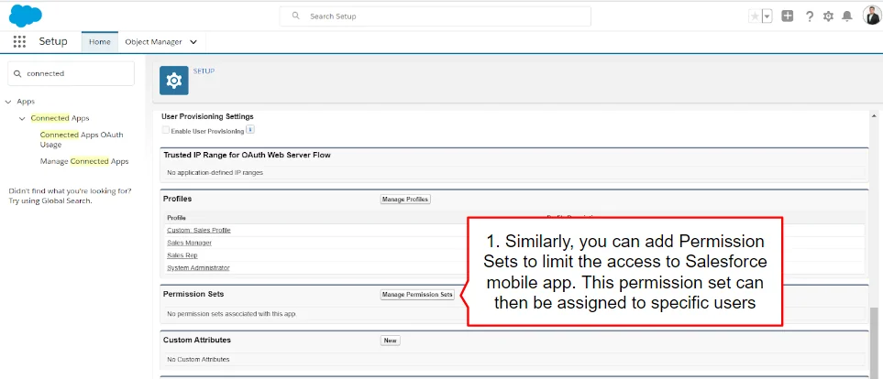883x379 pixels.
Task: Open the notifications bell icon
Action: (x=847, y=16)
